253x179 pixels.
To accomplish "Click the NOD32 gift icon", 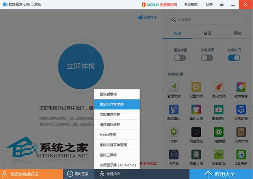I will click(x=144, y=5).
